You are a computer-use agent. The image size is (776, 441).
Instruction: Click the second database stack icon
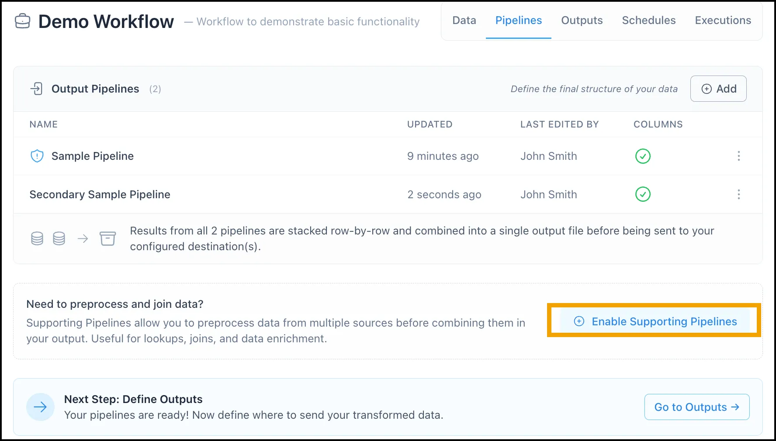tap(59, 238)
